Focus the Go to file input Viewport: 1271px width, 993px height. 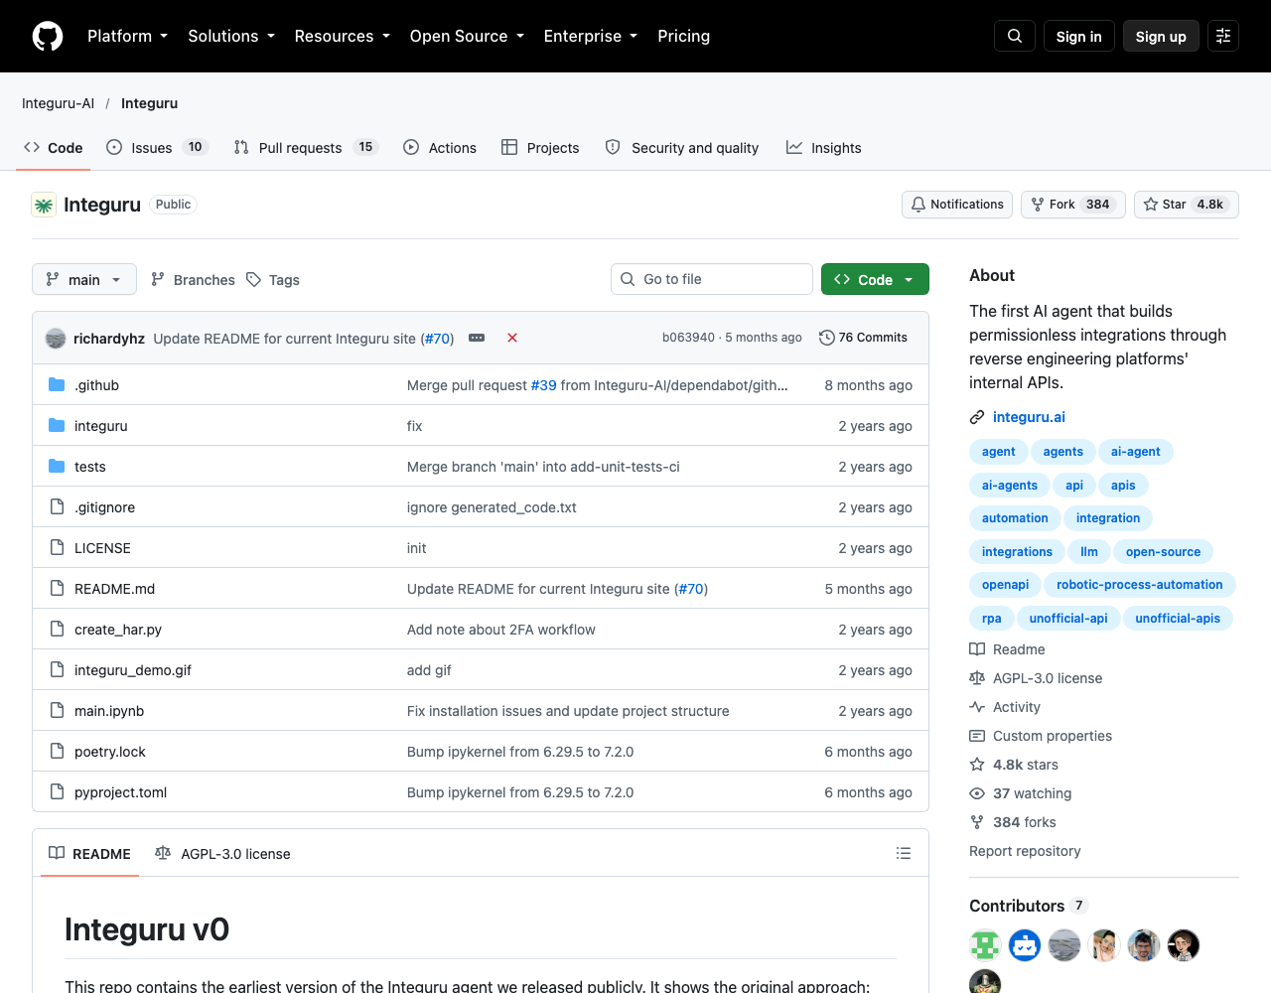(x=712, y=279)
